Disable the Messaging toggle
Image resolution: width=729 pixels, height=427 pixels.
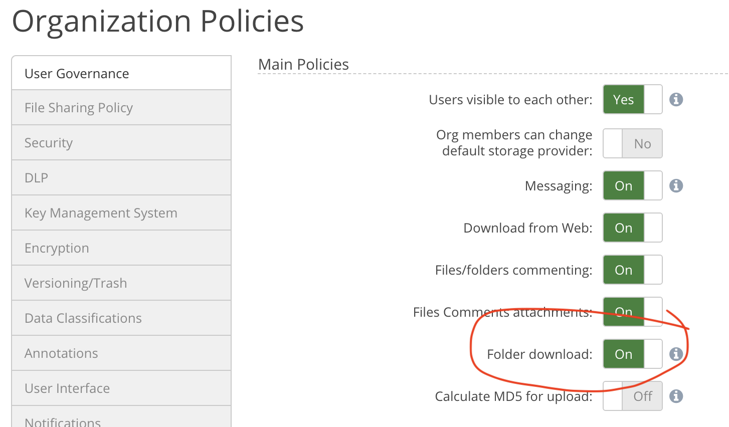pyautogui.click(x=632, y=186)
